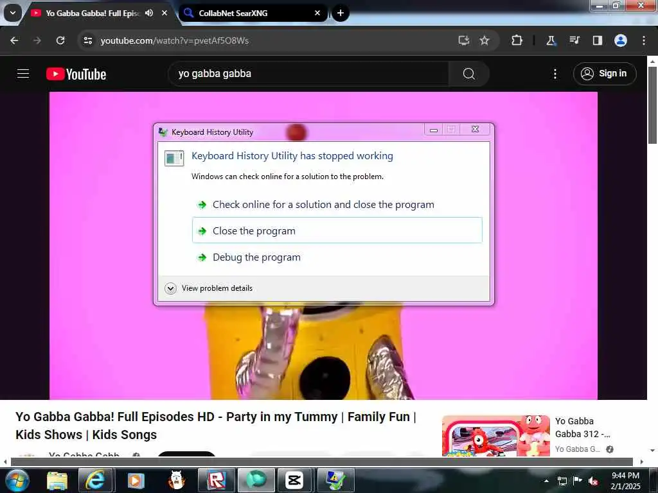Screen dimensions: 658x493
Task: Click horizontal scrollbar right arrow
Action: pyautogui.click(x=642, y=462)
